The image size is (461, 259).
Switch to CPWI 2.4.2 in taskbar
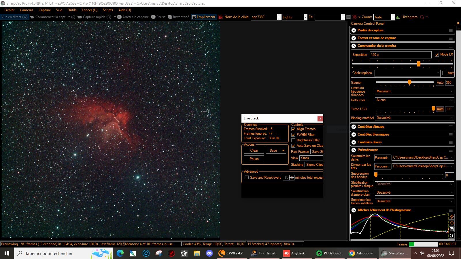(231, 253)
